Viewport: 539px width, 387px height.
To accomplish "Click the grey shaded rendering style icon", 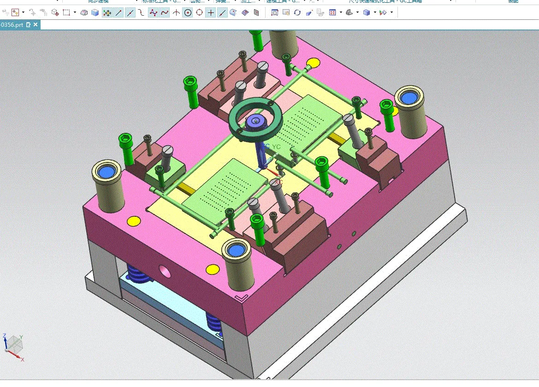I will pos(349,13).
